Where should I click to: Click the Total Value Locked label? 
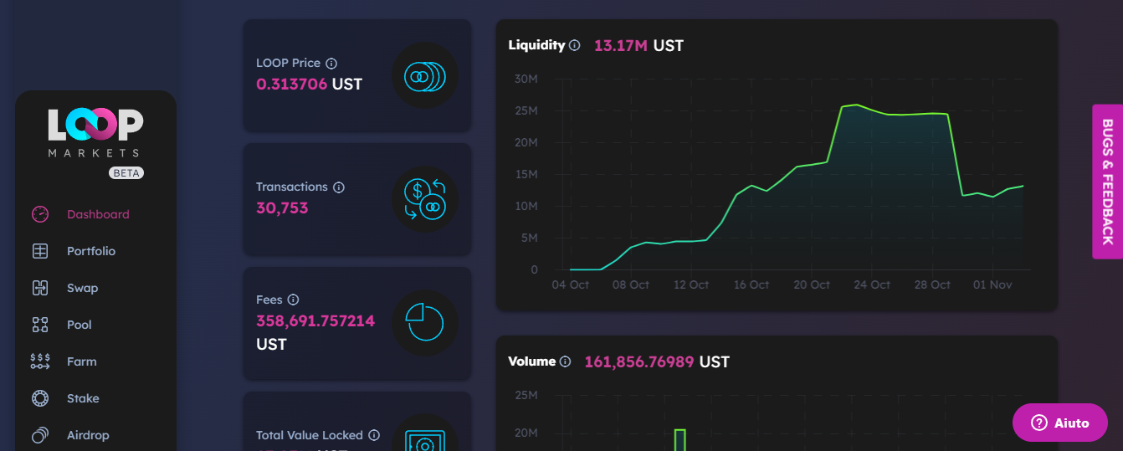tap(310, 435)
